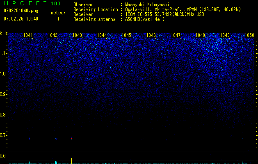Click the 0.7 kHz axis label
258x164 pixels.
3,135
